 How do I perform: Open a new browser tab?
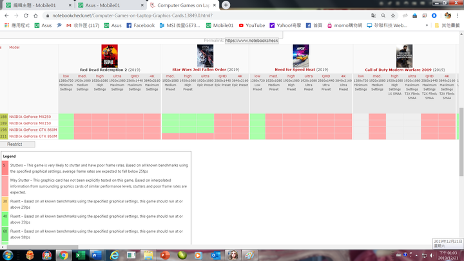226,5
